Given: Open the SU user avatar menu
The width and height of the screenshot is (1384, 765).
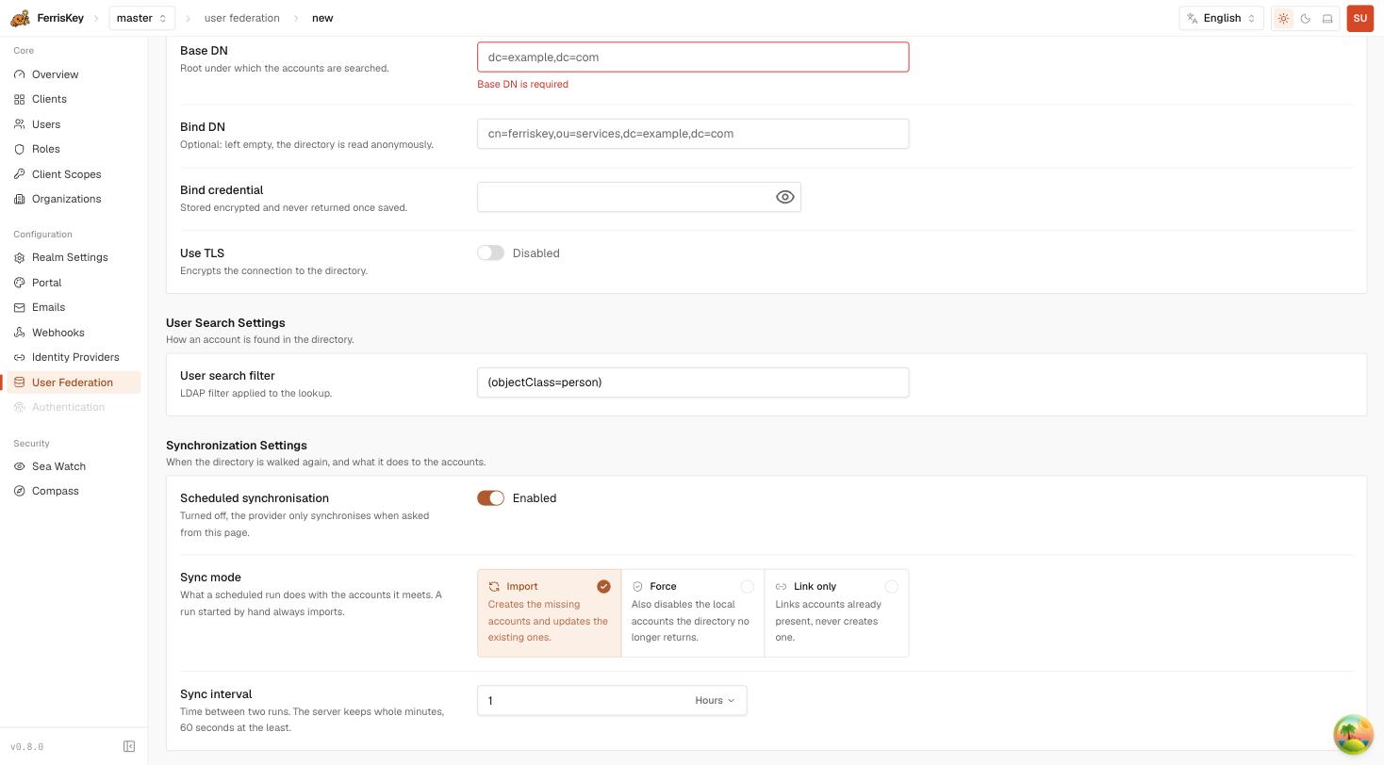Looking at the screenshot, I should 1359,18.
